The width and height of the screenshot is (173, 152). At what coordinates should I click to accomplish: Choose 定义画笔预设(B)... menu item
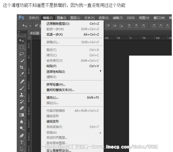73,150
